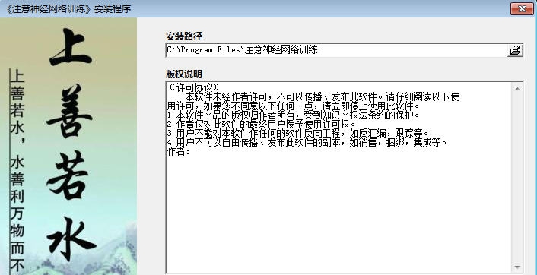Click license line 1 about 版权归作者所有

point(293,115)
